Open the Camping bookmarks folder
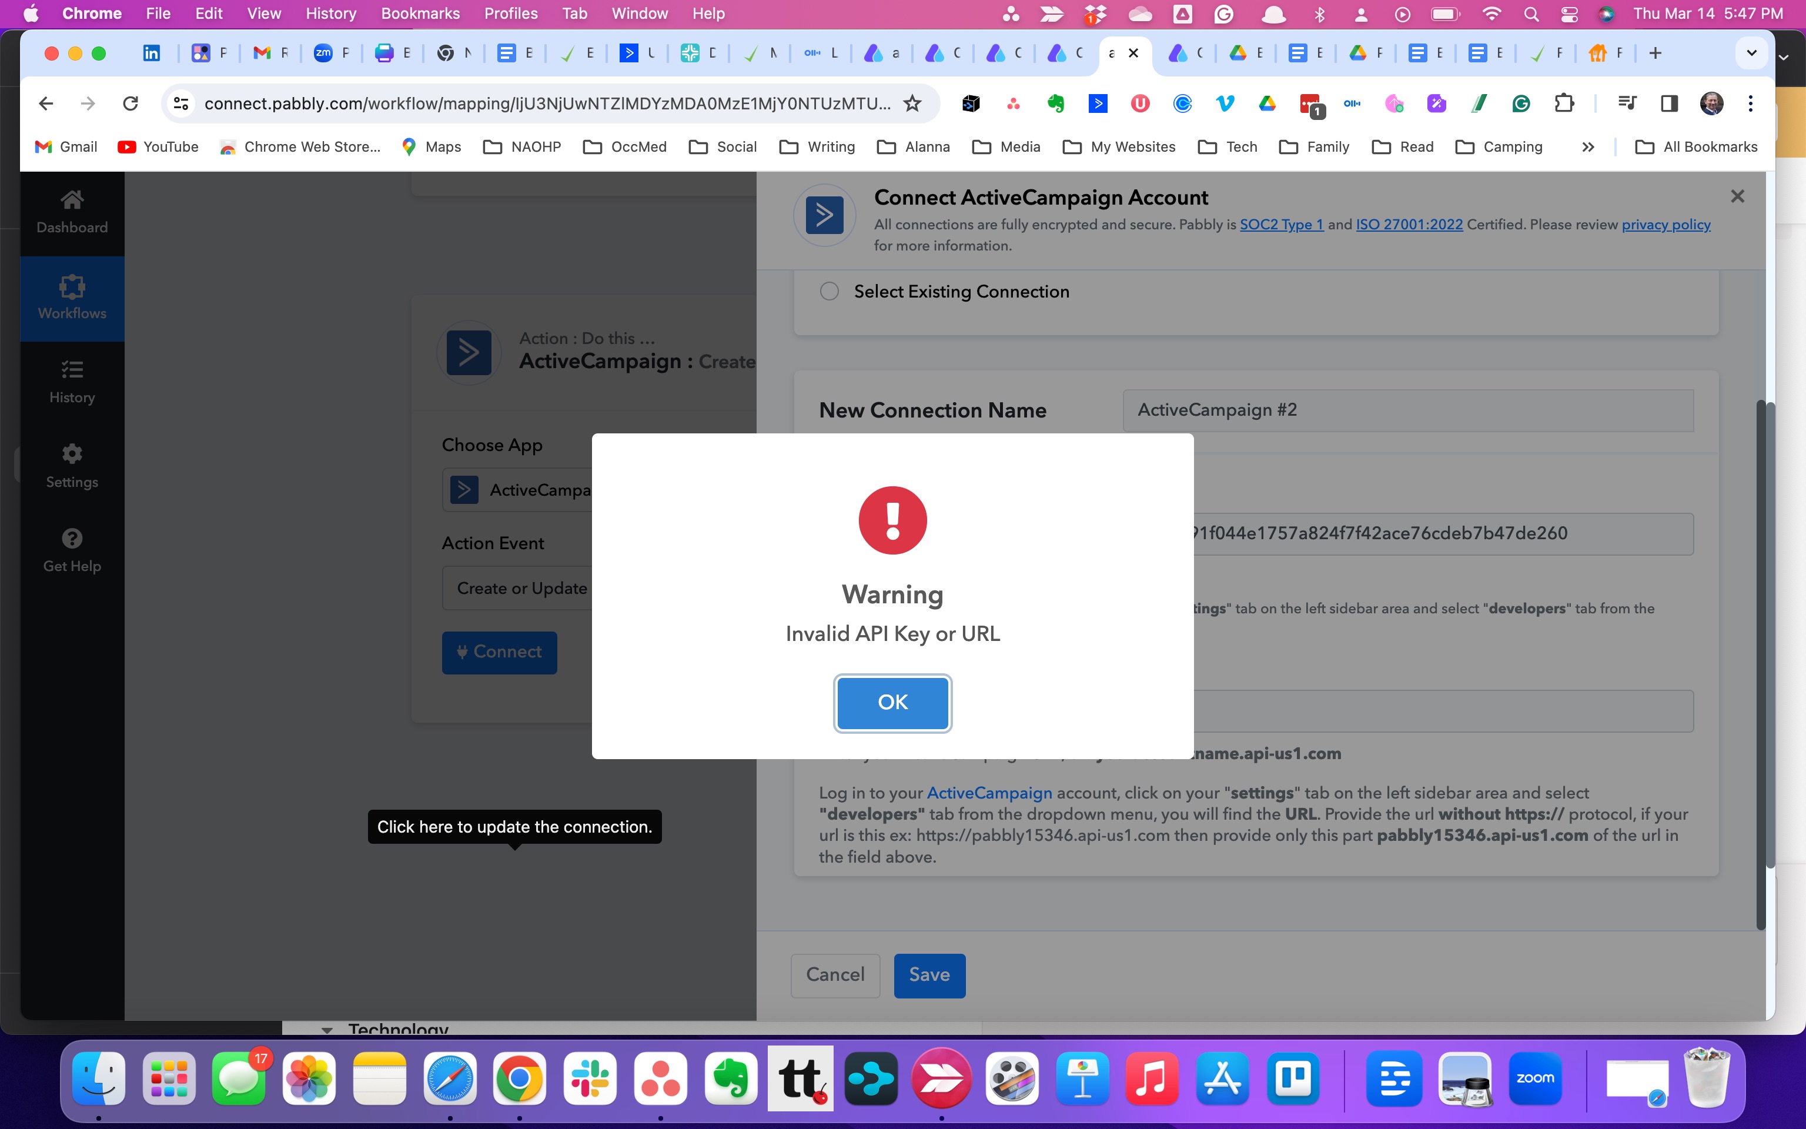1806x1129 pixels. [1499, 147]
